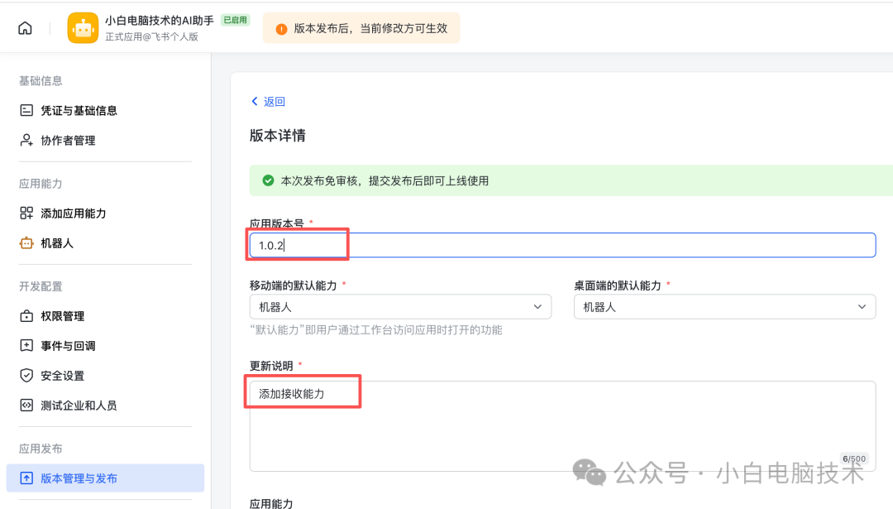
Task: Click the 测试企业和人员 code icon
Action: 26,406
